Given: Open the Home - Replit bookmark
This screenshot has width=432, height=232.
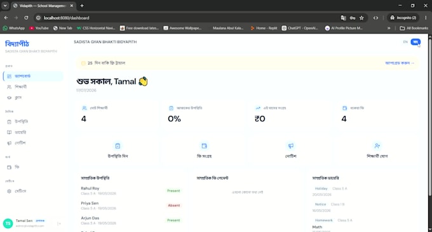Looking at the screenshot, I should click(264, 28).
